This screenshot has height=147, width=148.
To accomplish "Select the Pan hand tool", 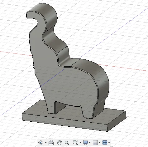I will point(59,143).
